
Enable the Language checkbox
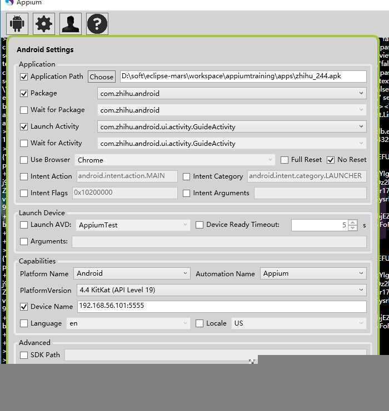[24, 323]
